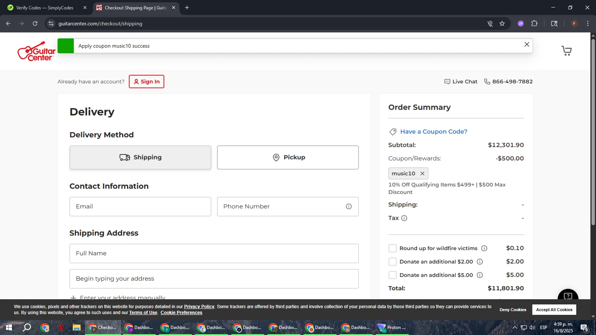The width and height of the screenshot is (596, 335).
Task: Open the purple extension icon
Action: (521, 24)
